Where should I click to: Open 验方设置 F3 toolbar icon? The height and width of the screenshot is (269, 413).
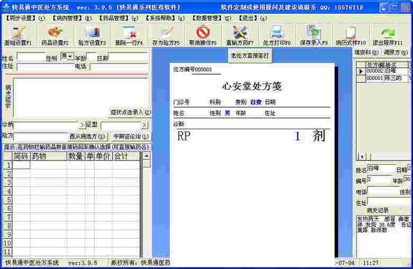pos(92,36)
